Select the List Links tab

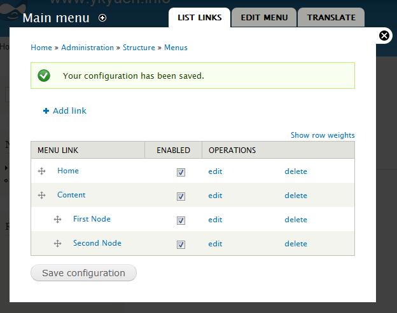pyautogui.click(x=199, y=18)
